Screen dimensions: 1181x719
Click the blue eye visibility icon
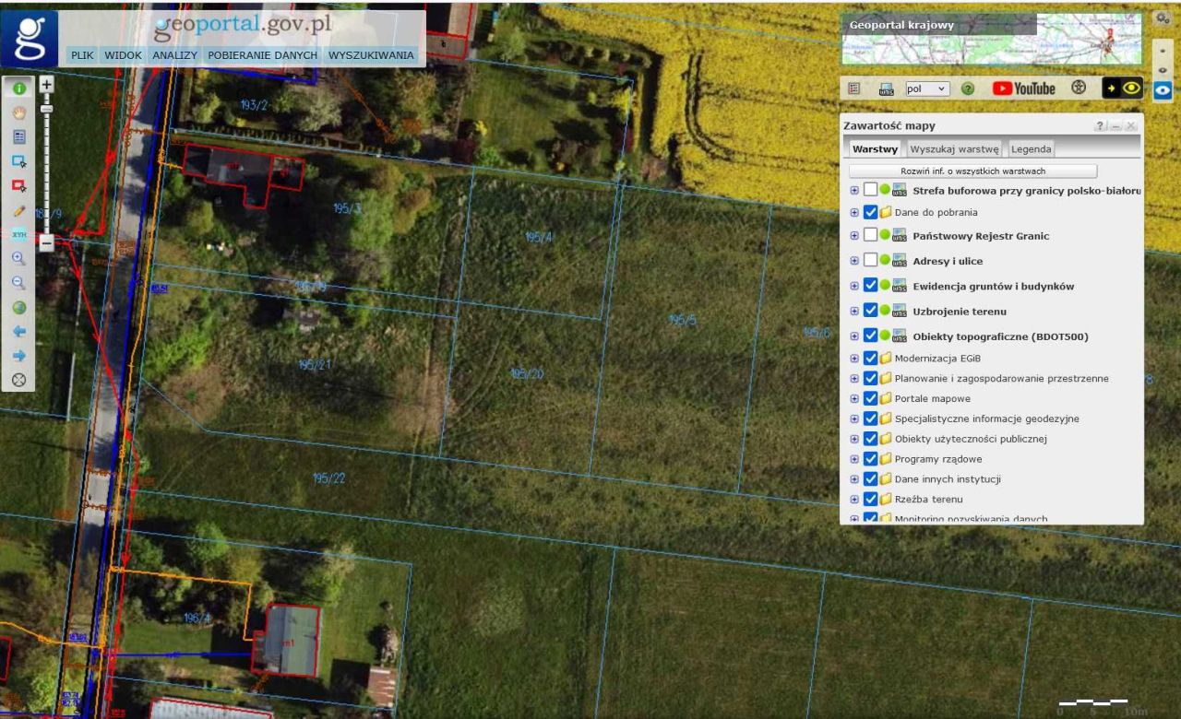(x=1163, y=89)
